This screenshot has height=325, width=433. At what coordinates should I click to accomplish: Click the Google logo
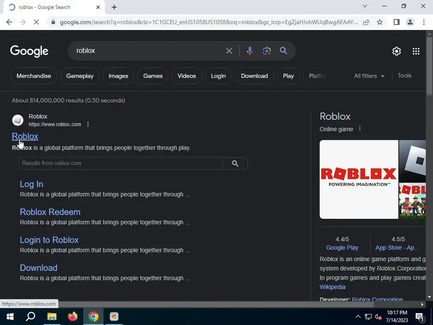(29, 51)
